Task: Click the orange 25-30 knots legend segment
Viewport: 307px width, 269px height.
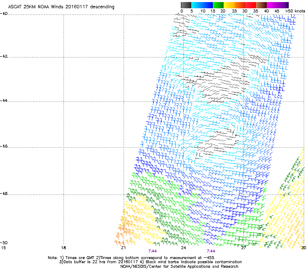Action: [240, 5]
